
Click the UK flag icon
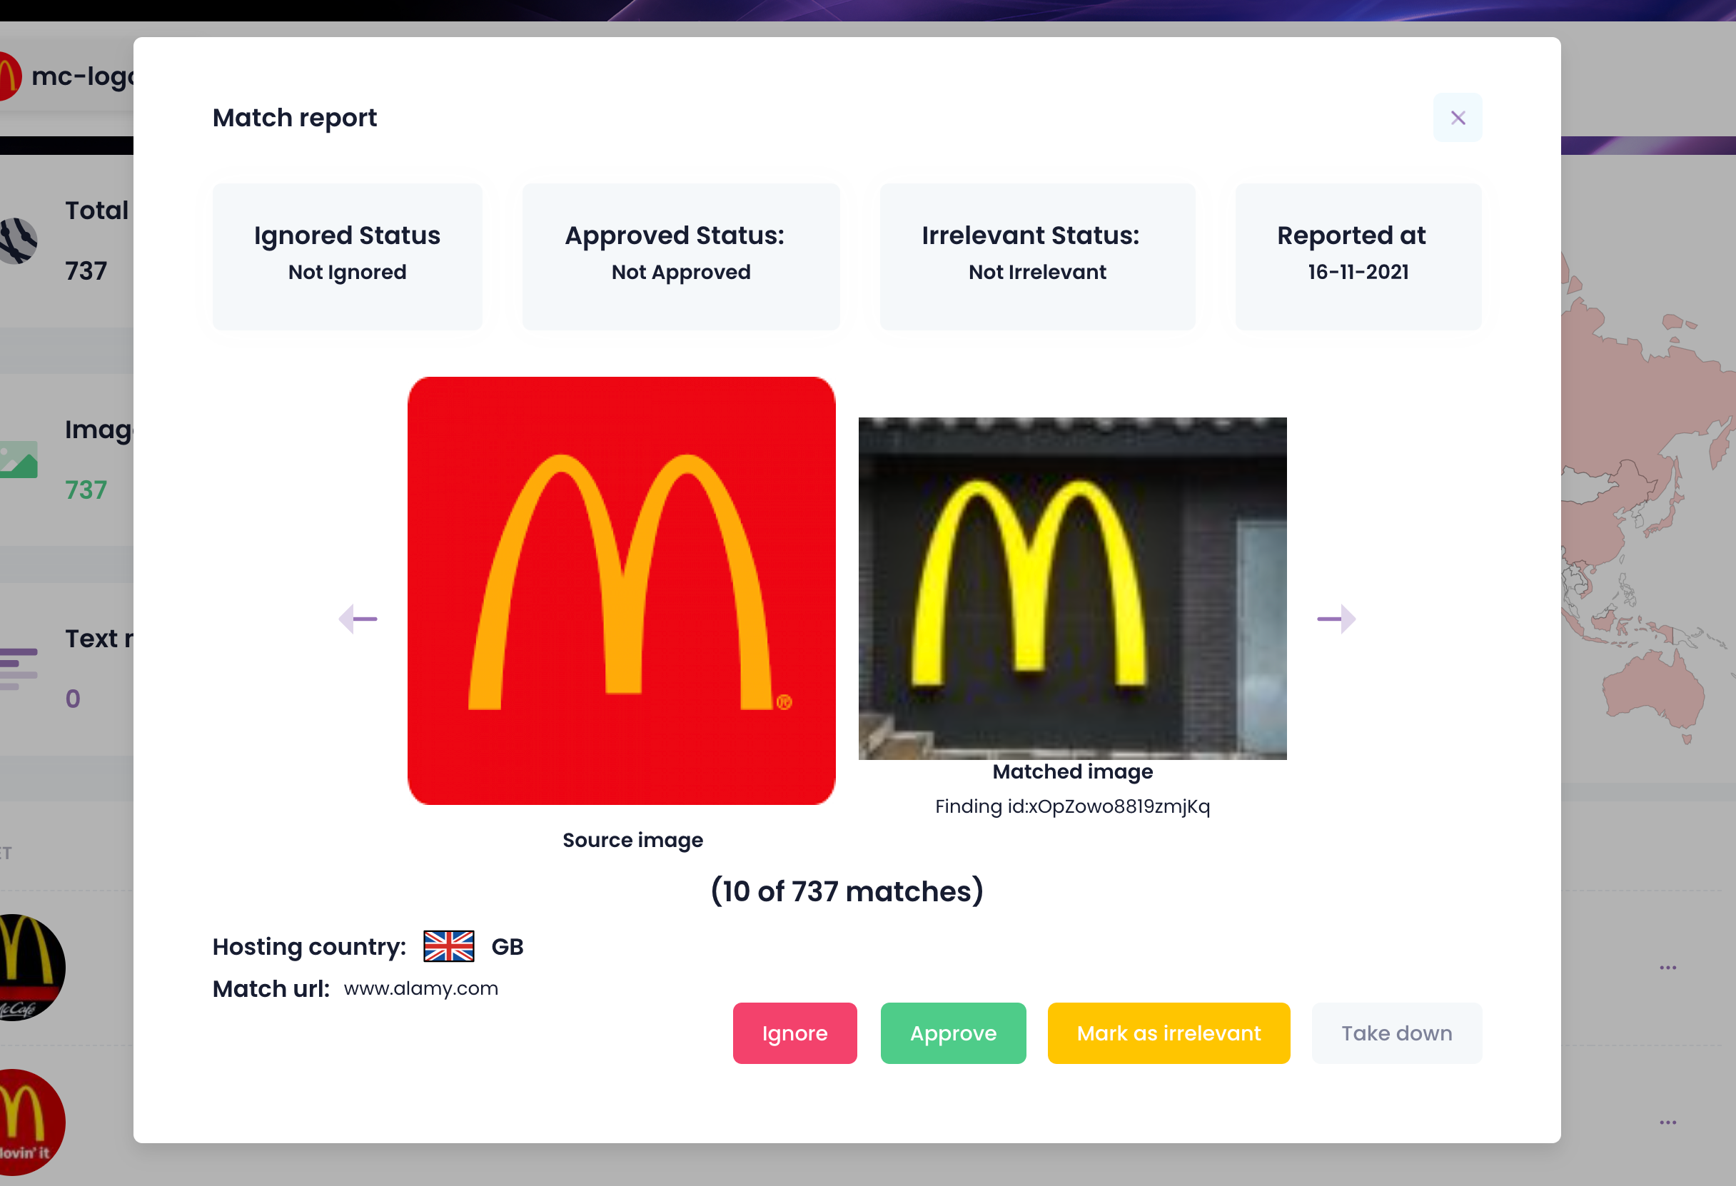[x=448, y=946]
